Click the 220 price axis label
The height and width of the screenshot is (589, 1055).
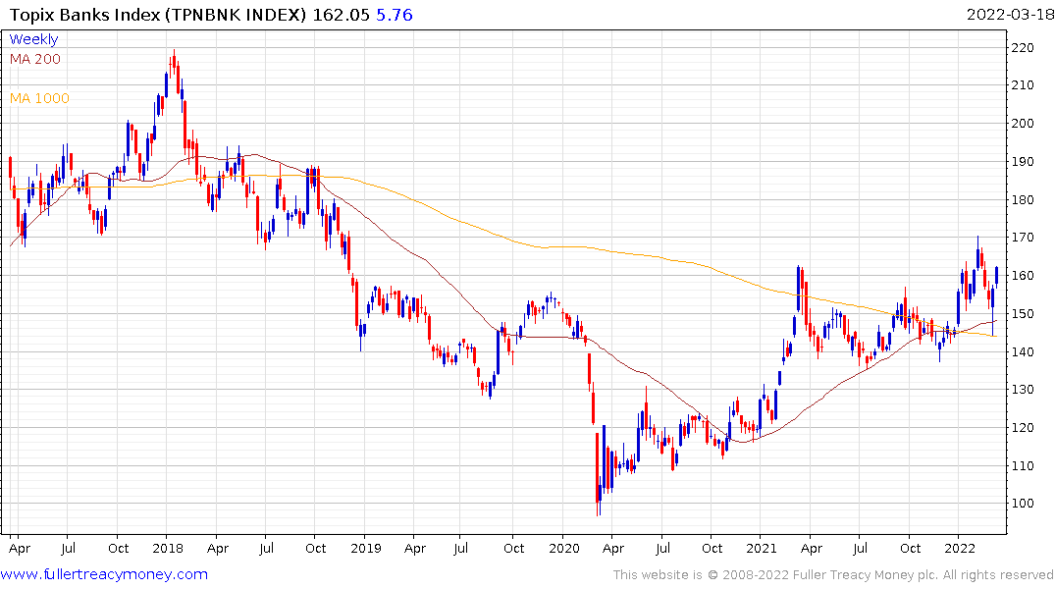click(x=1023, y=48)
